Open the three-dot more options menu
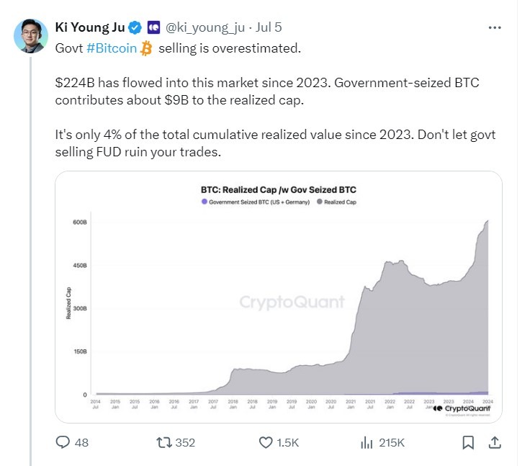 pyautogui.click(x=495, y=27)
